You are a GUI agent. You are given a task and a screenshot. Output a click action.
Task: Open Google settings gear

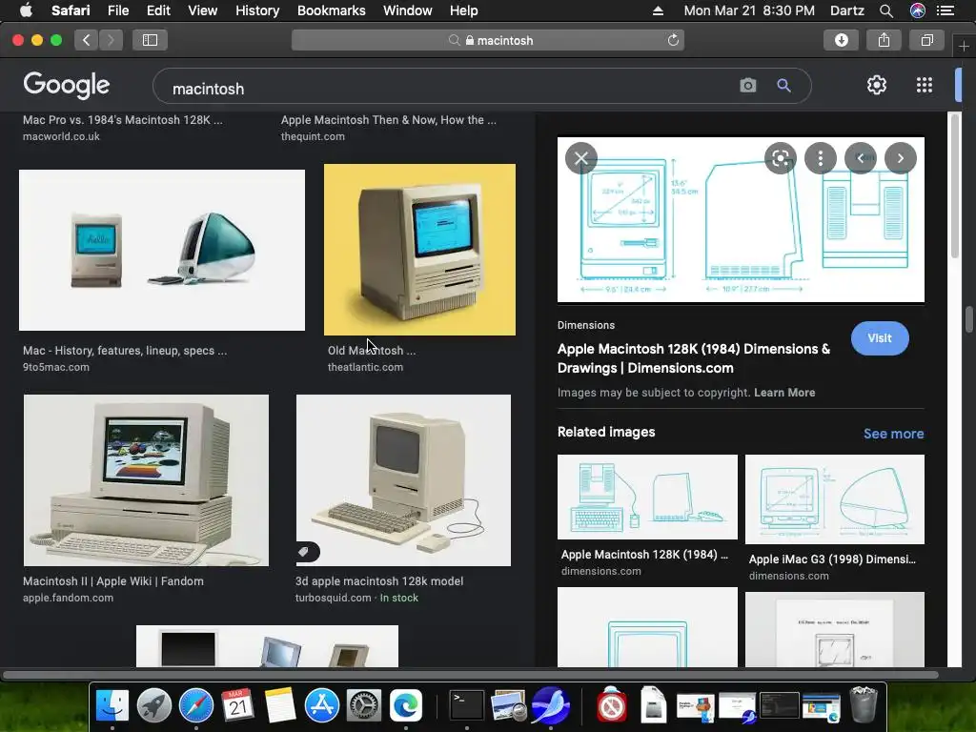[877, 85]
